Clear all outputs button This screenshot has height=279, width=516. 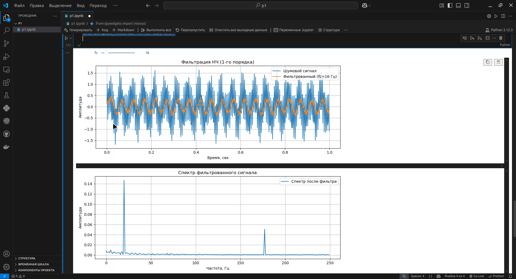click(x=238, y=30)
